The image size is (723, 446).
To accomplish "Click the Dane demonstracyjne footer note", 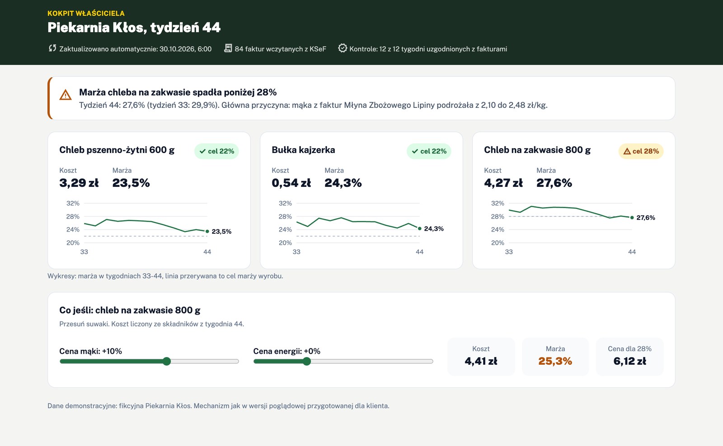I will [x=218, y=406].
